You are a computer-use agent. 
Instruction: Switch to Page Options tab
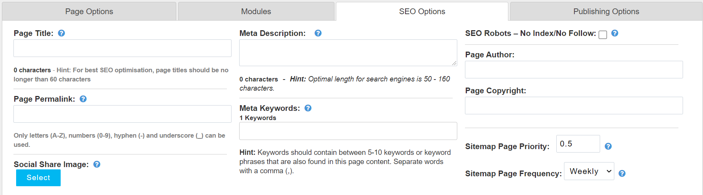(x=89, y=11)
